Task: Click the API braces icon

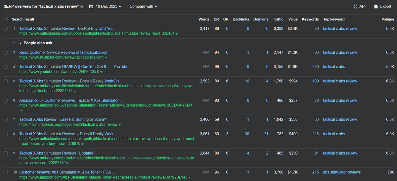Action: 355,6
